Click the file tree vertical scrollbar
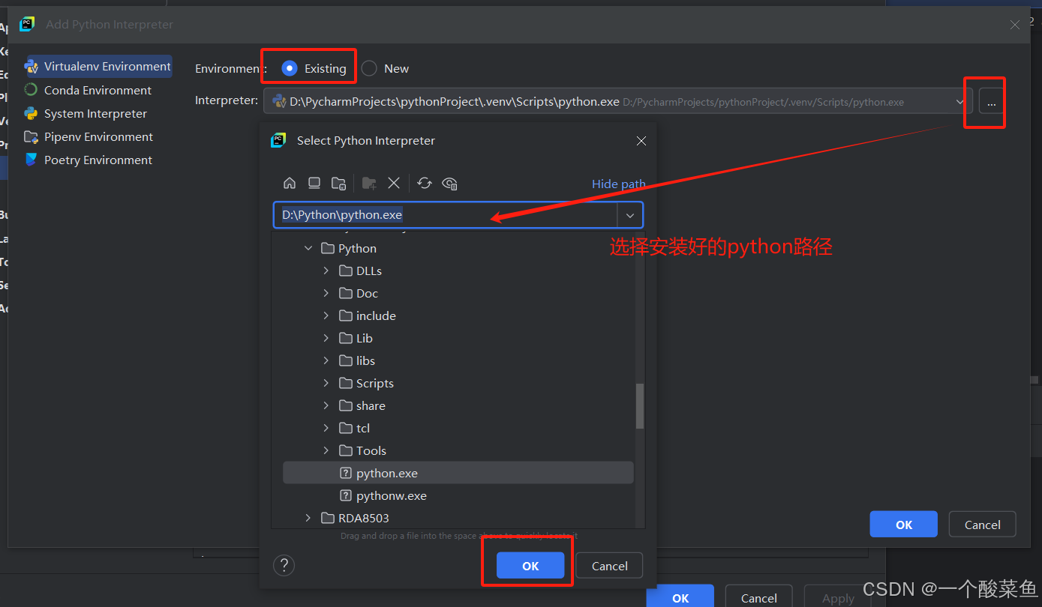This screenshot has height=607, width=1042. [640, 405]
